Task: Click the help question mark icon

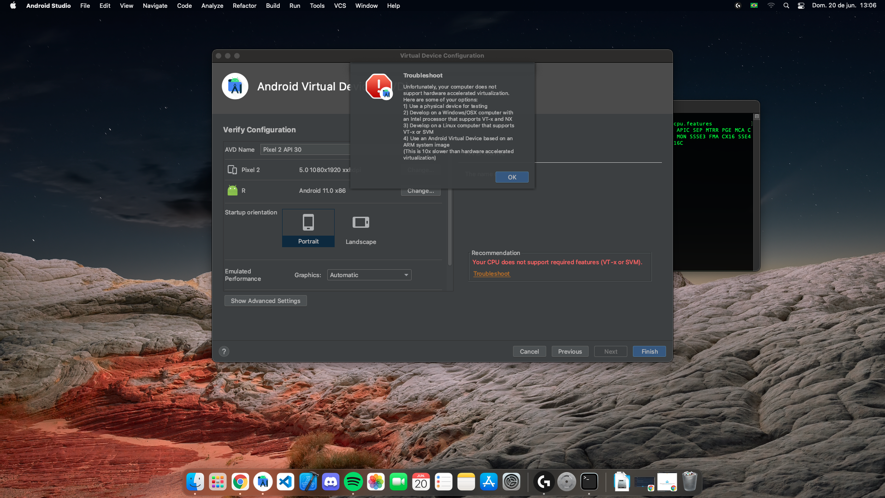Action: point(224,351)
